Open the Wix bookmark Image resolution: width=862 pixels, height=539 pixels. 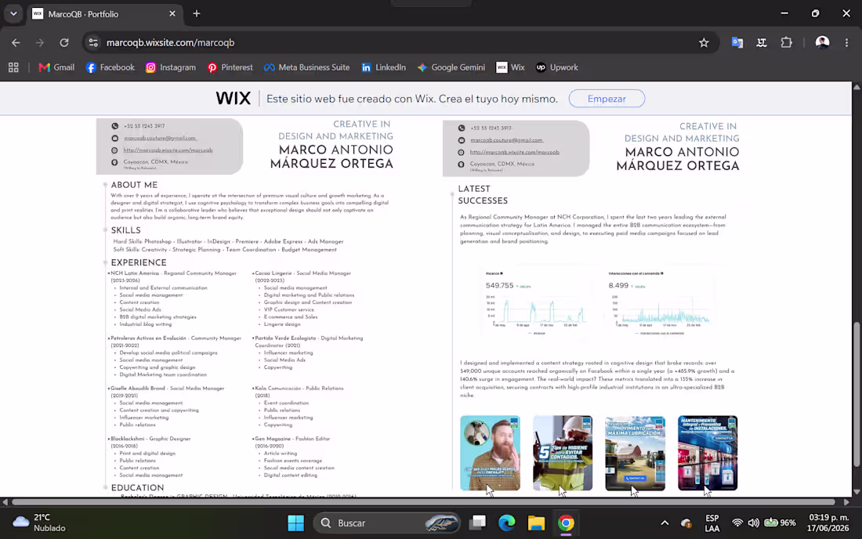click(x=510, y=67)
